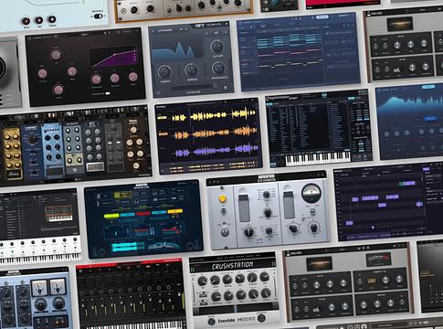Open the HFT filter preset name dropdown
443x329 pixels.
click(165, 30)
